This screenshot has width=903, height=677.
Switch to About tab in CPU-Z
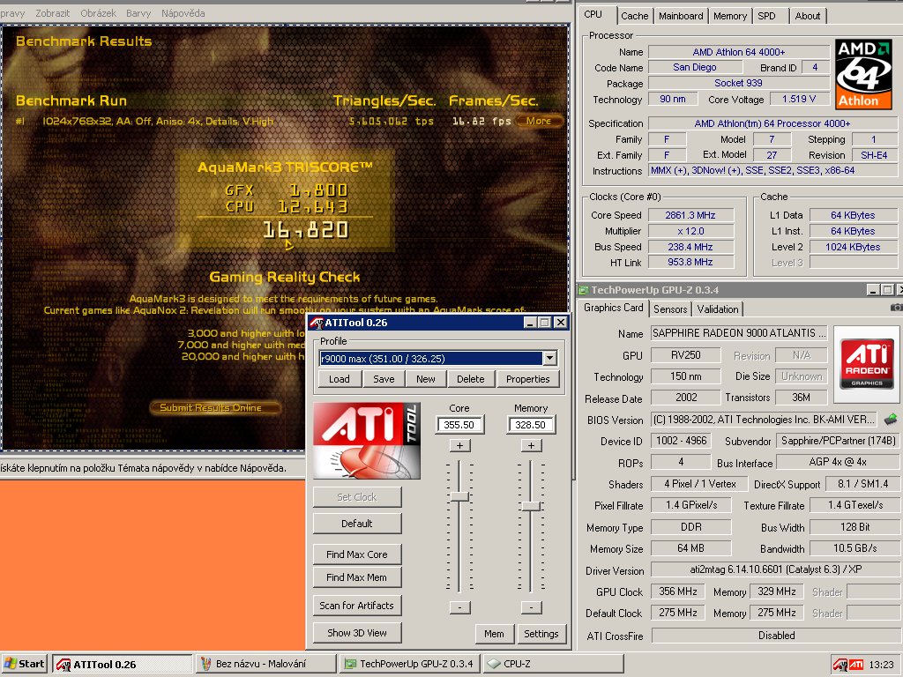(808, 16)
